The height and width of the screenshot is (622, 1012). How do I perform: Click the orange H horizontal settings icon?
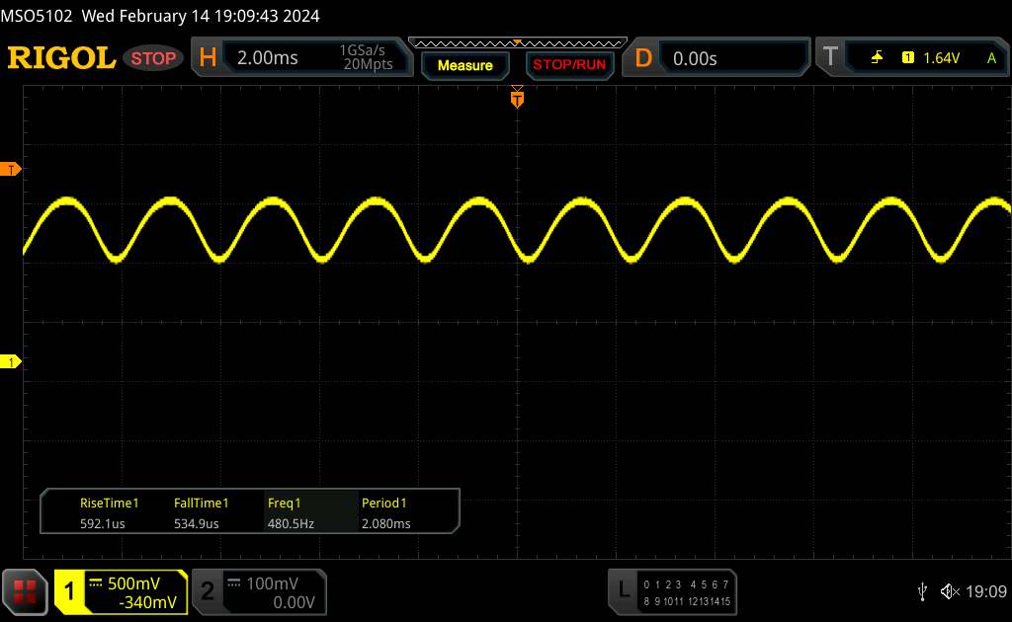208,58
